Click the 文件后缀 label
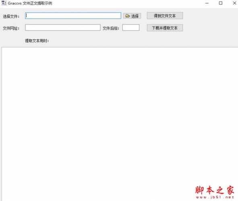The width and height of the screenshot is (238, 201). point(111,28)
